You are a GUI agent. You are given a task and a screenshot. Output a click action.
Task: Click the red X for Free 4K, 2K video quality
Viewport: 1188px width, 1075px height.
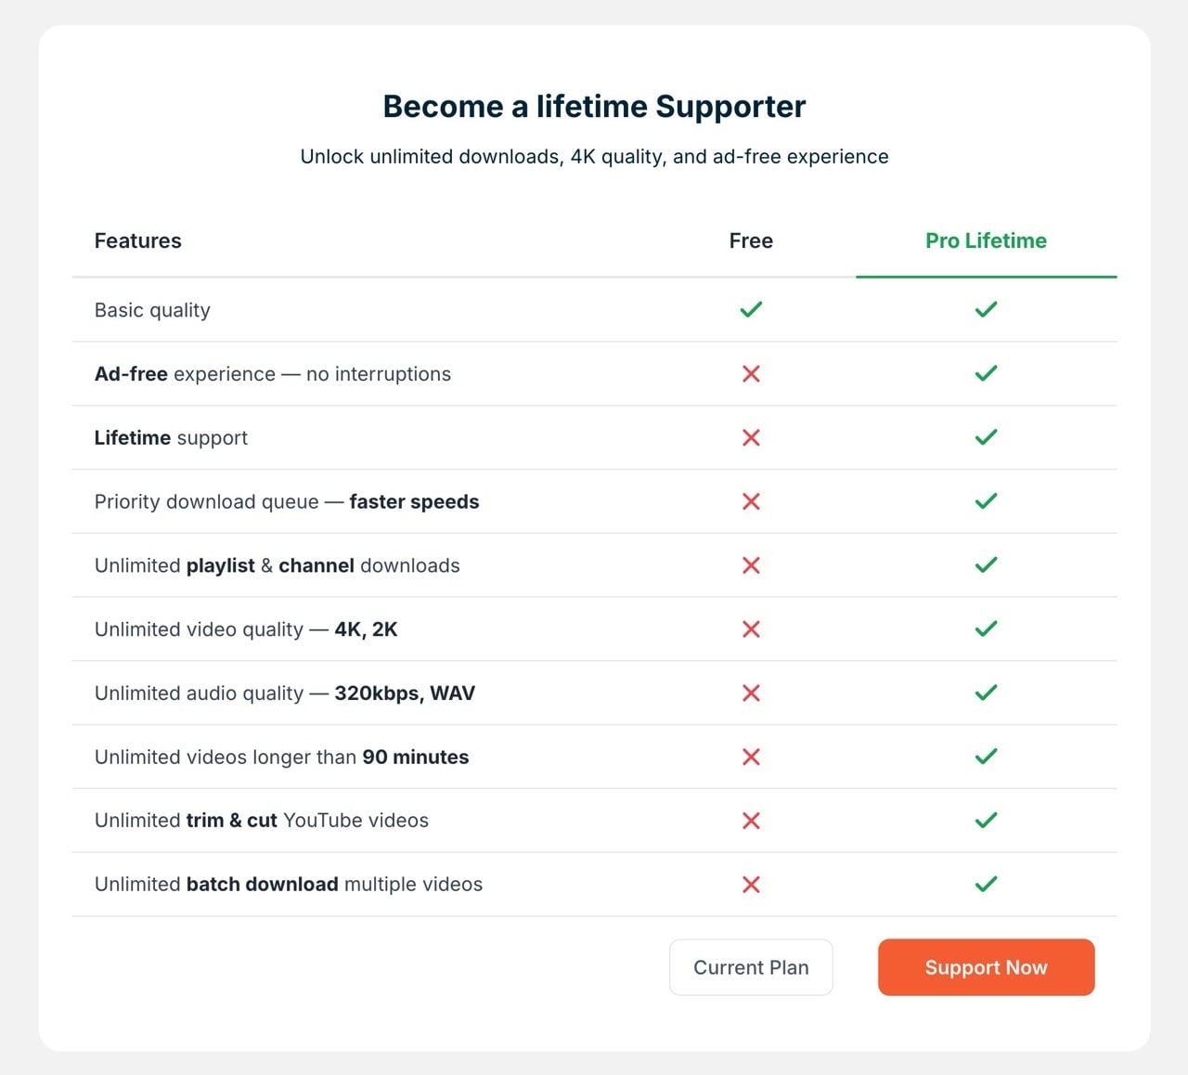(x=751, y=629)
